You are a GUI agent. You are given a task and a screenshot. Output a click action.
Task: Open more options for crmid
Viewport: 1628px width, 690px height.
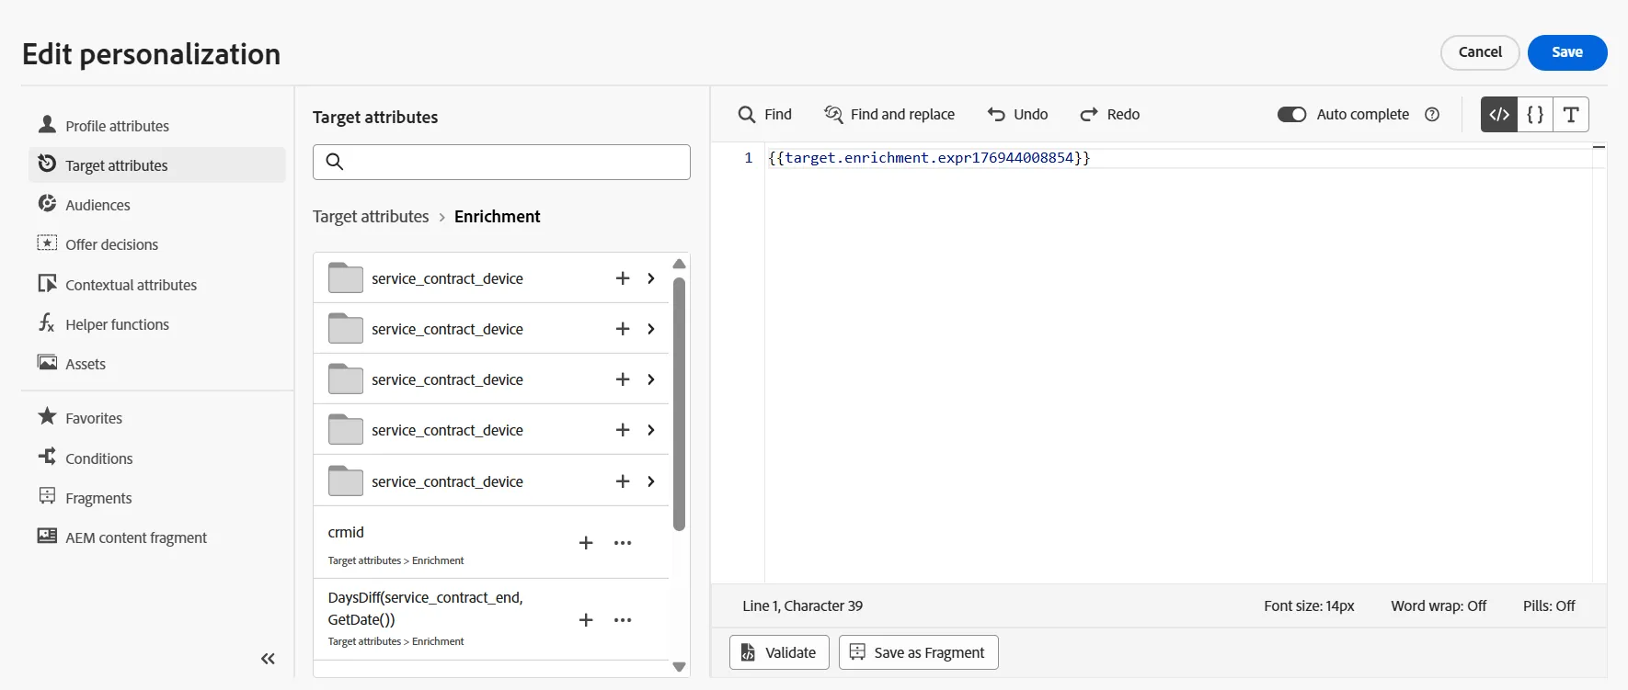(623, 543)
